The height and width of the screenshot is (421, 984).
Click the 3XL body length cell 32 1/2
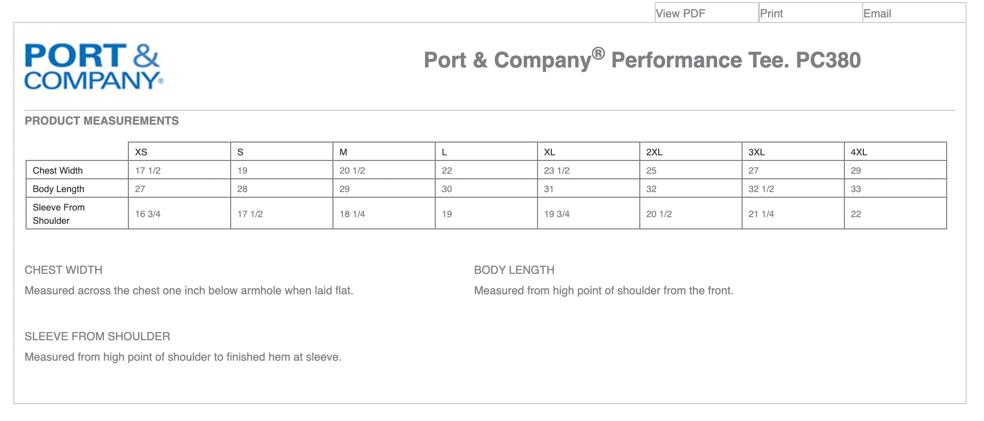click(761, 189)
